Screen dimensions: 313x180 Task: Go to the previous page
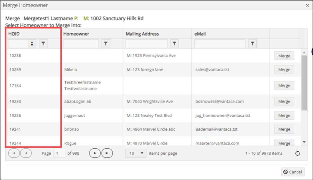click(26, 153)
